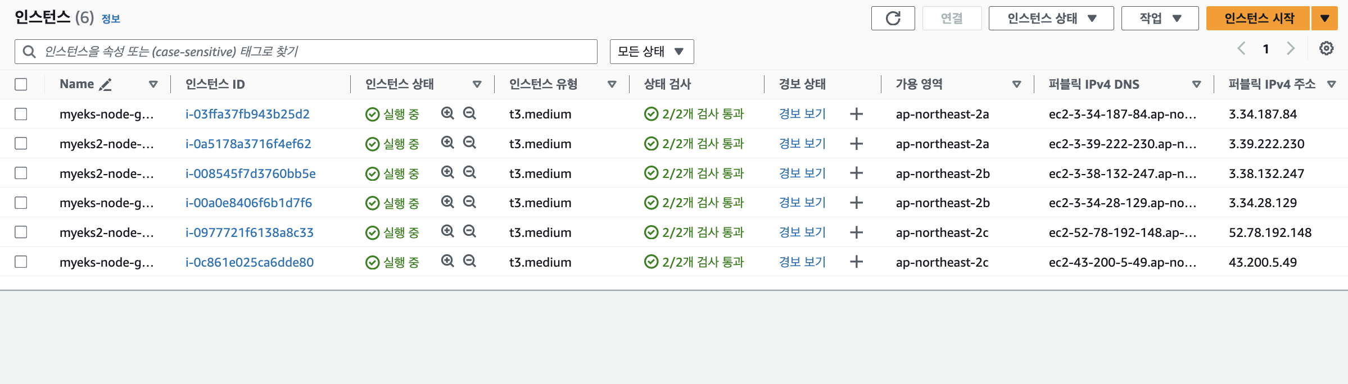
Task: Add alarm plus for 3.34.187.84 row
Action: pyautogui.click(x=856, y=114)
